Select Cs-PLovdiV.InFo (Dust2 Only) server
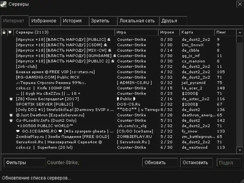 (119, 120)
